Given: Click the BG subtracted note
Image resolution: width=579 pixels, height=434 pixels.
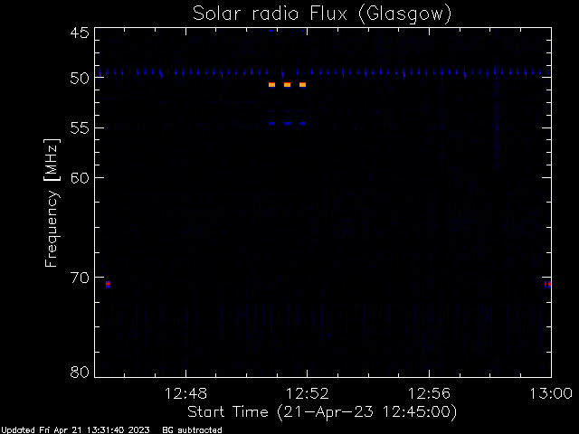Looking at the screenshot, I should (x=192, y=430).
